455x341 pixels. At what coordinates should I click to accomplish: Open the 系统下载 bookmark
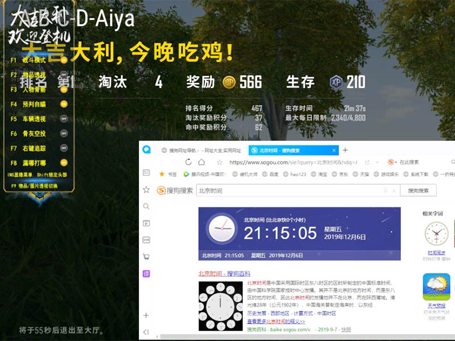coord(416,174)
